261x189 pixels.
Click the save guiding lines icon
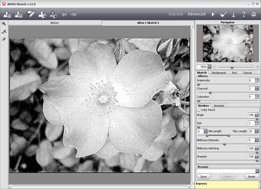click(53, 14)
